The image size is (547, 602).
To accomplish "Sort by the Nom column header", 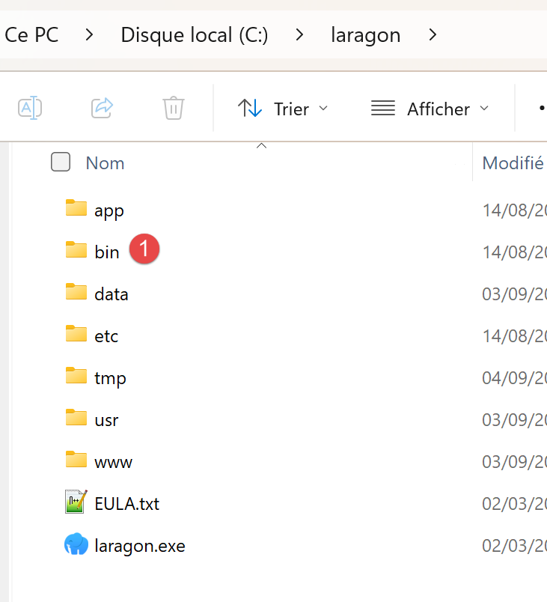I will click(105, 163).
